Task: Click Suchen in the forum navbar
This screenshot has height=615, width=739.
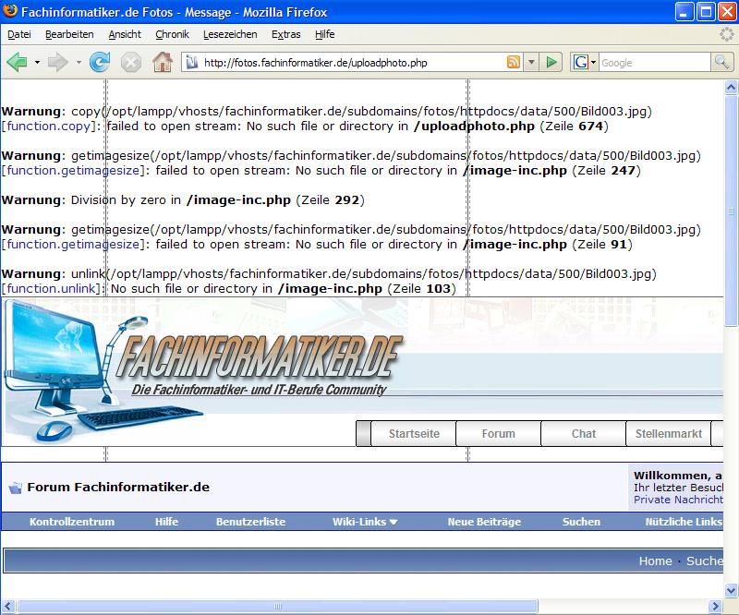Action: (x=581, y=522)
